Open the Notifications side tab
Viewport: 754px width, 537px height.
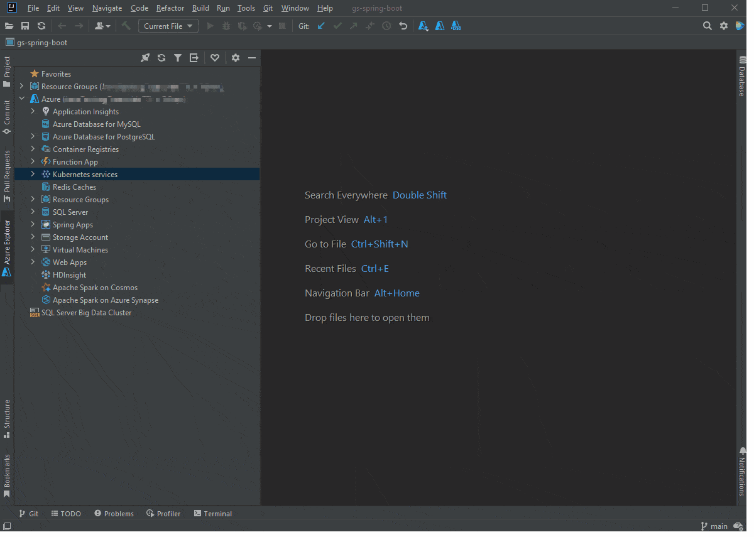[742, 472]
